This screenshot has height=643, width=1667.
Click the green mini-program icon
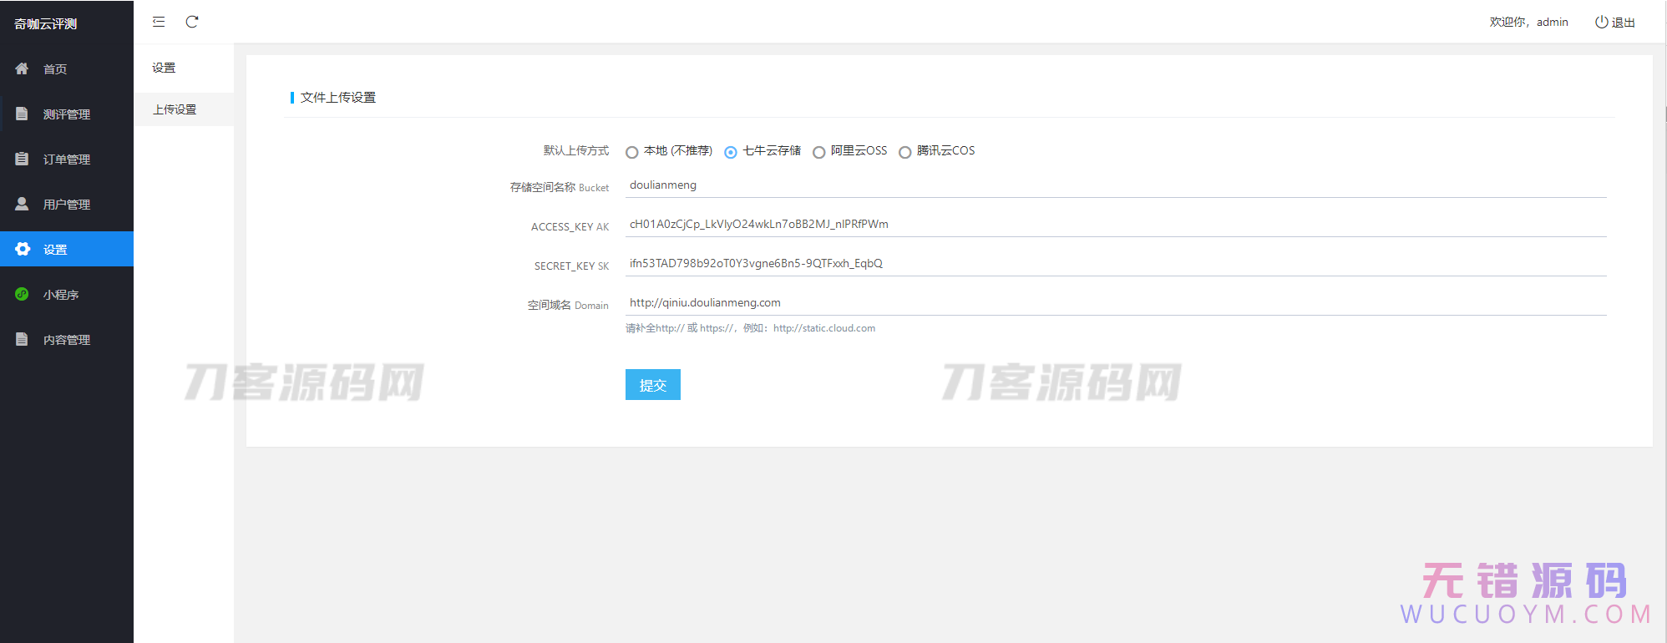22,294
